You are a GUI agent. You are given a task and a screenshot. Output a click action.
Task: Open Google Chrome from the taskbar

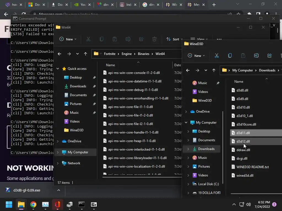33,204
